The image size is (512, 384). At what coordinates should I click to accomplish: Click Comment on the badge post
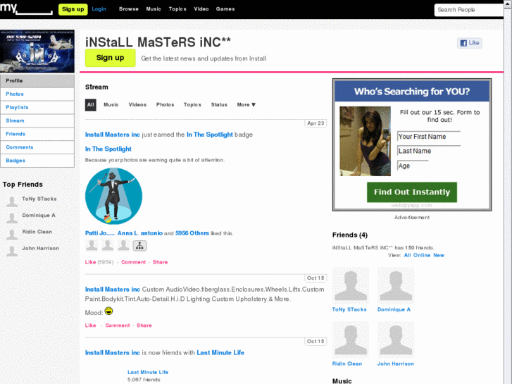[134, 262]
